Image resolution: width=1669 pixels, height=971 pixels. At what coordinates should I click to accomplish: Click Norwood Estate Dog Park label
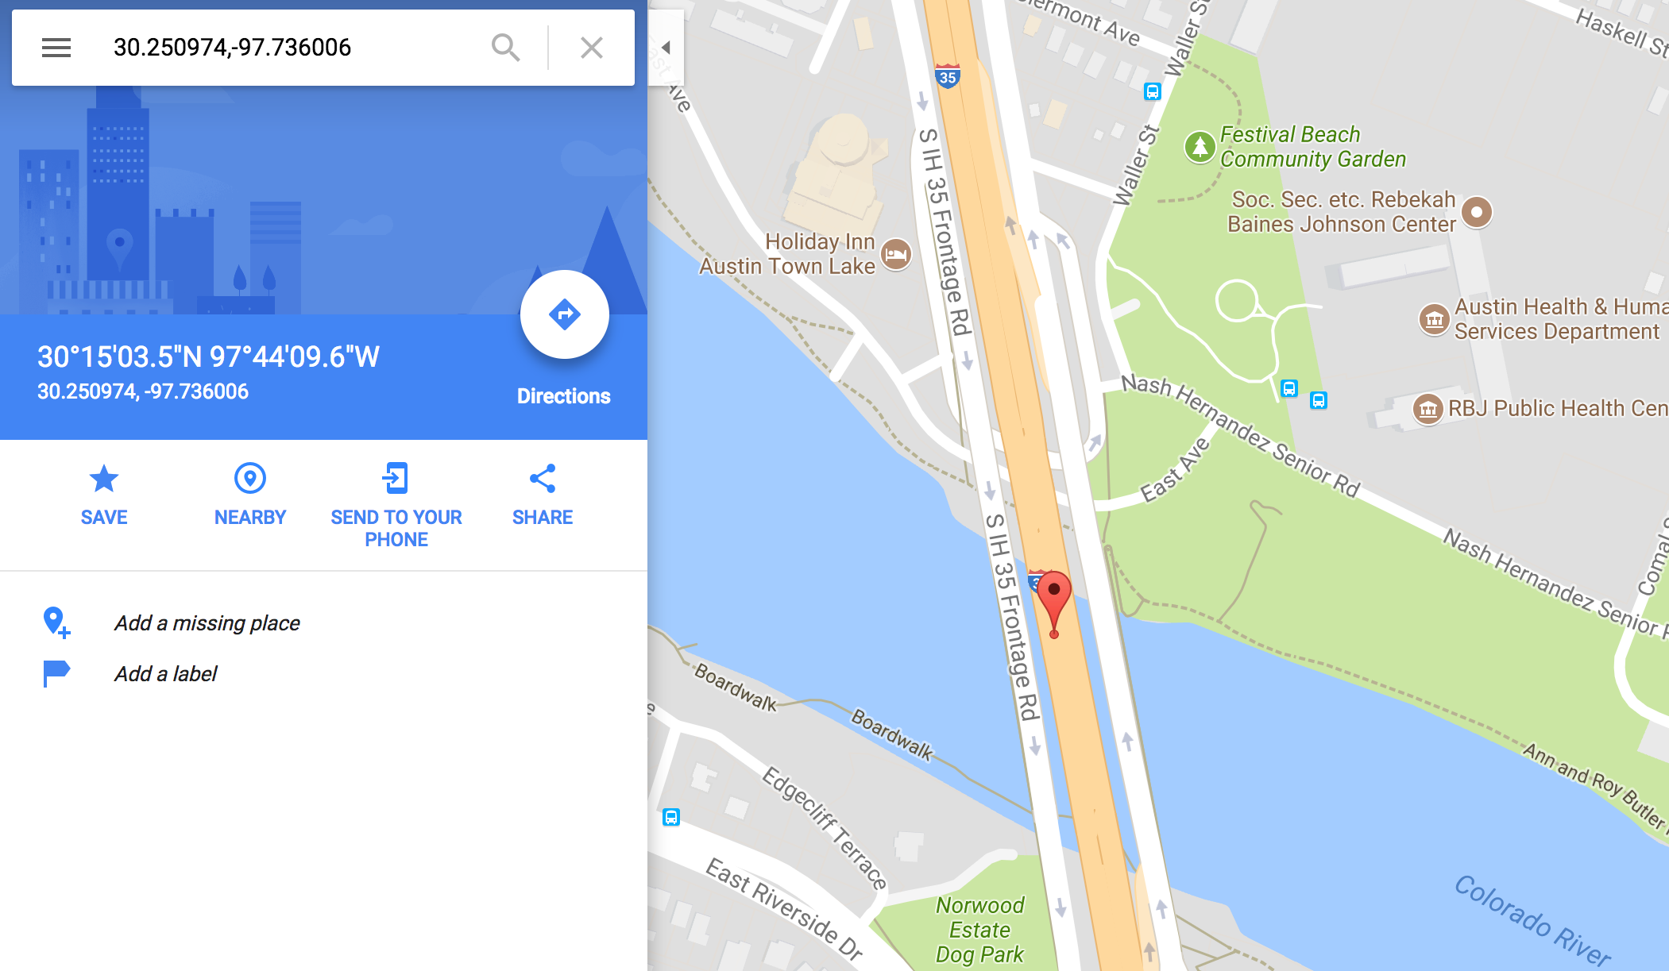980,930
